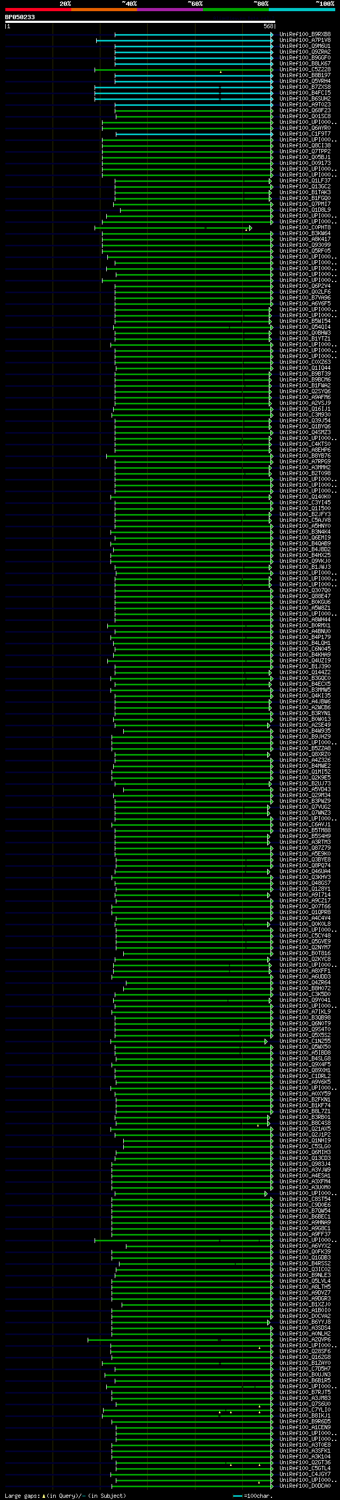The height and width of the screenshot is (1500, 340).
Task: Click the red 20% identity scale segment
Action: (38, 10)
